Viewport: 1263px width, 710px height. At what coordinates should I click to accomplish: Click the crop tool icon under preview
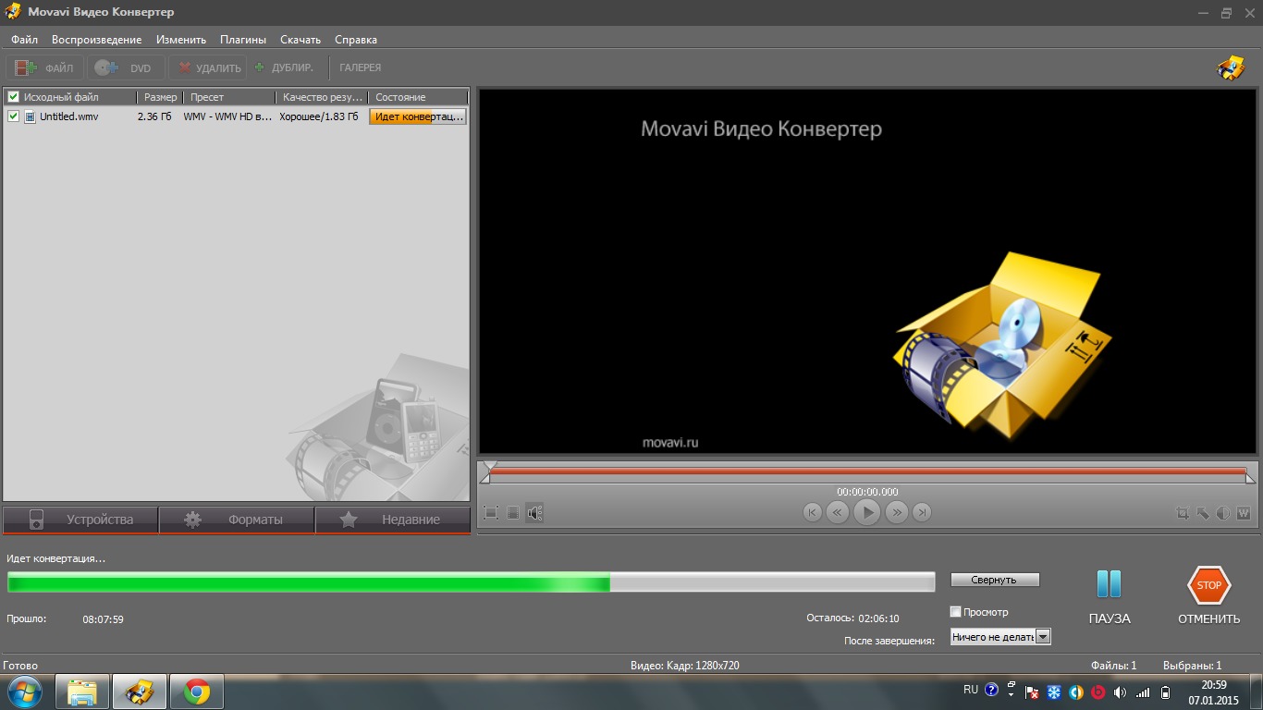[x=1183, y=513]
